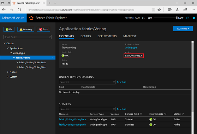Open Service Kind column filter icon
The image size is (197, 134).
(141, 114)
